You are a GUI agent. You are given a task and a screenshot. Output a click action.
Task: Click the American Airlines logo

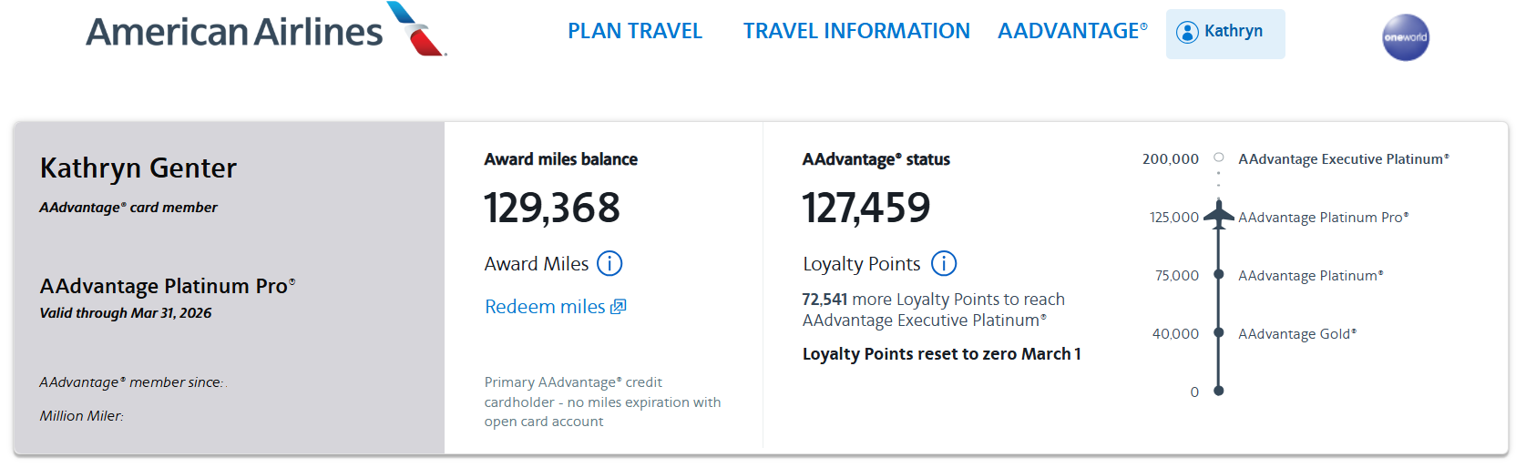click(x=266, y=31)
